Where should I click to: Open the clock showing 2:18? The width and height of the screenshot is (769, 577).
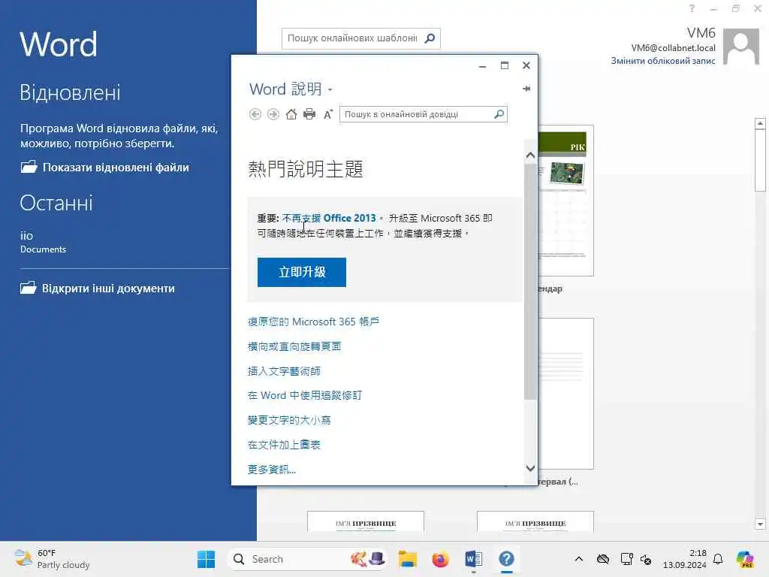point(685,559)
